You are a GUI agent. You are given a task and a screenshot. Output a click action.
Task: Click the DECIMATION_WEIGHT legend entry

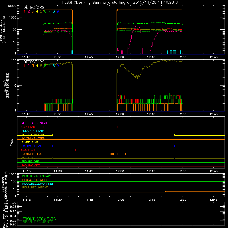(36, 180)
